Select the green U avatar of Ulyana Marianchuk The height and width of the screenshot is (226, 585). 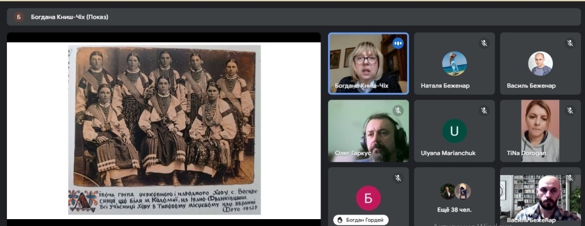(x=454, y=131)
